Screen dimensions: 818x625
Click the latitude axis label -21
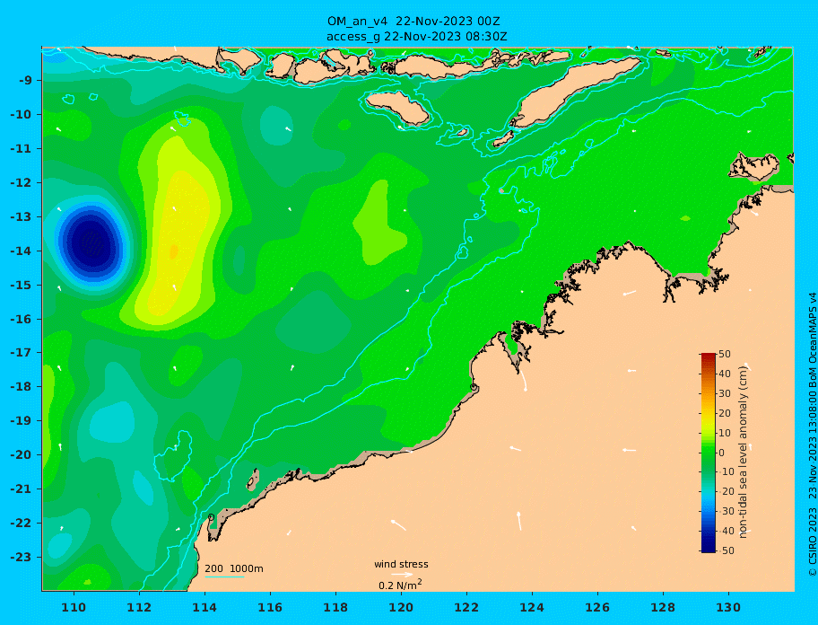point(22,489)
